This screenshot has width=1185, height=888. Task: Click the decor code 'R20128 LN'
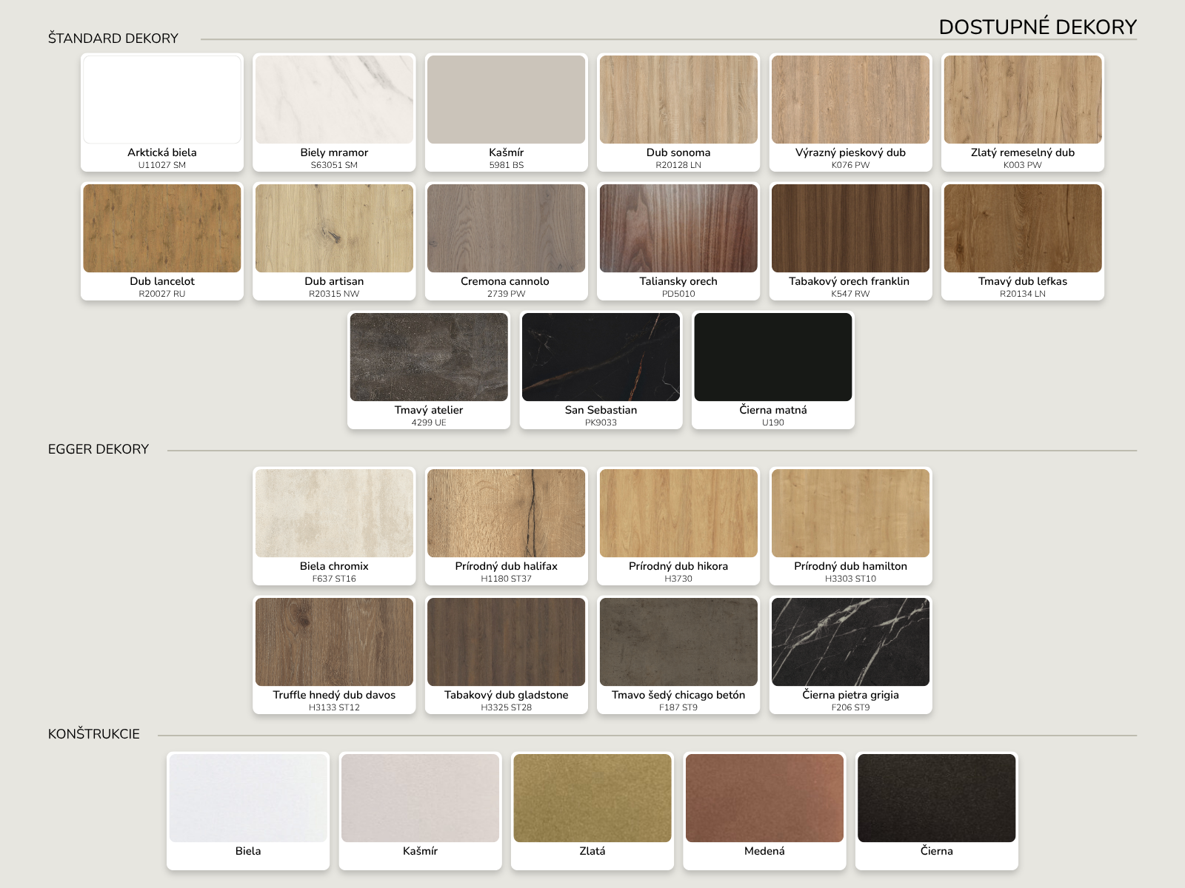pos(678,165)
